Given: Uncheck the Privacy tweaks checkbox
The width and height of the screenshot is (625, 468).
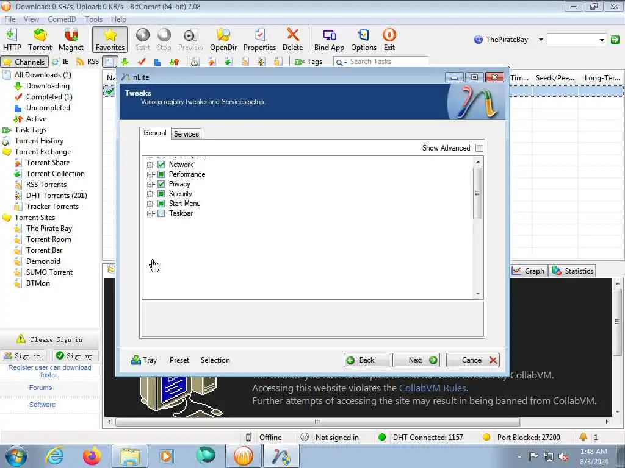Looking at the screenshot, I should point(161,184).
